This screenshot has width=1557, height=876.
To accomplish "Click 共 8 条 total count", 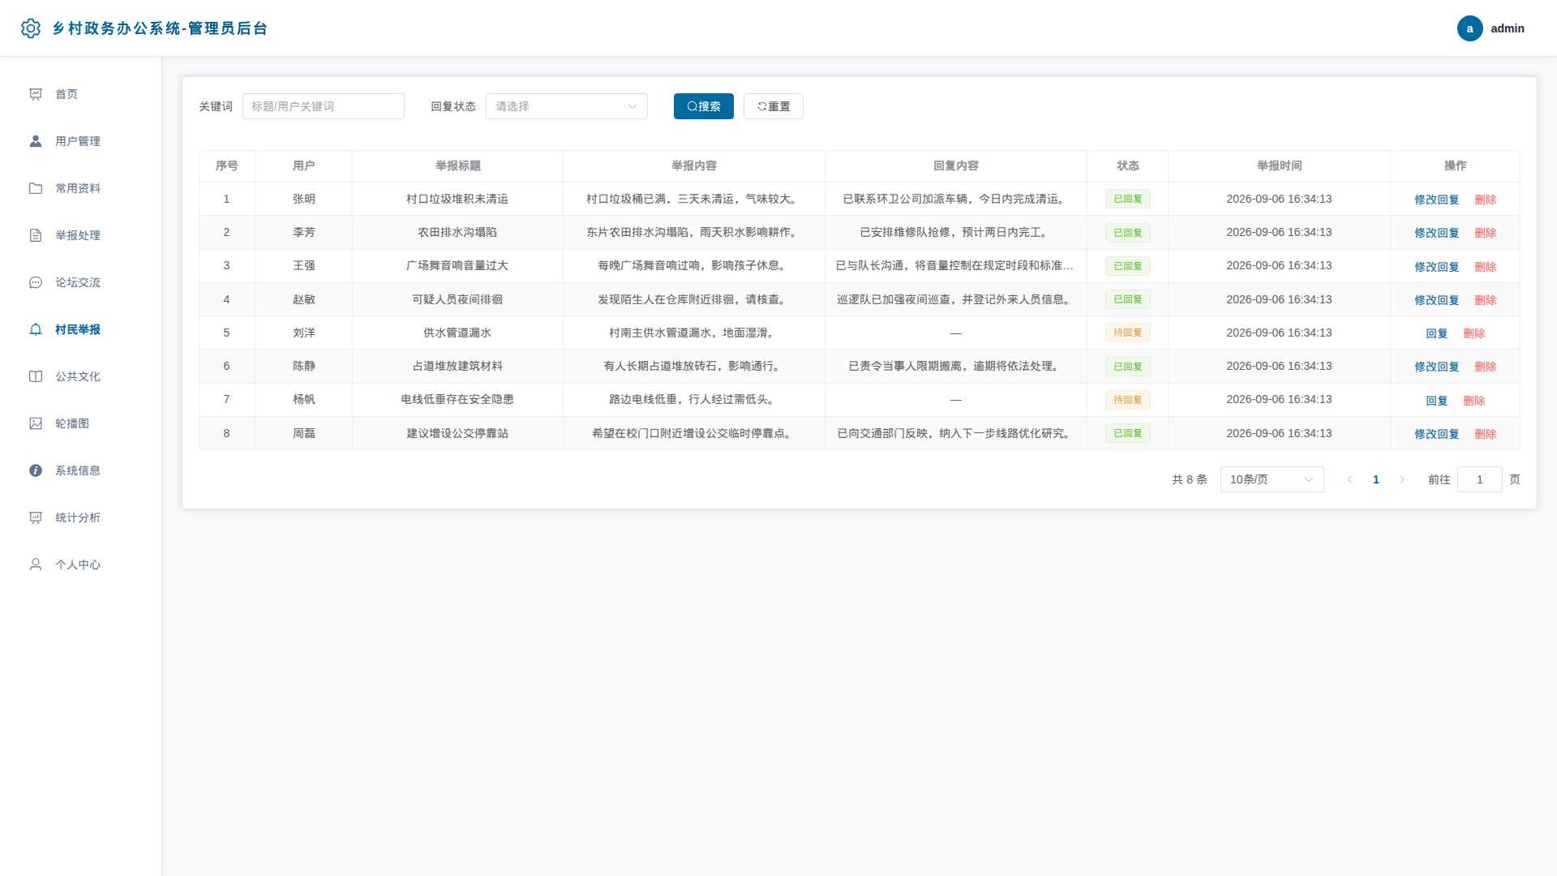I will (1189, 479).
